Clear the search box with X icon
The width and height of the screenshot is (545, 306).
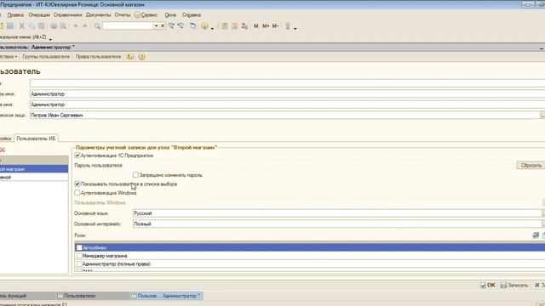pyautogui.click(x=163, y=26)
